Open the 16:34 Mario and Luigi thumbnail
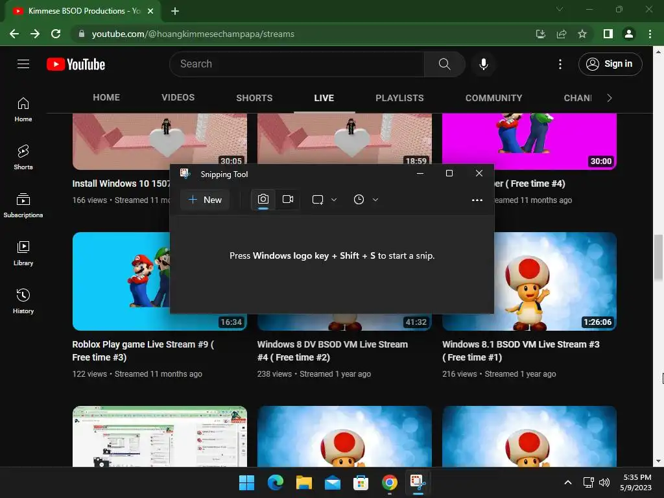664x498 pixels. pos(121,281)
